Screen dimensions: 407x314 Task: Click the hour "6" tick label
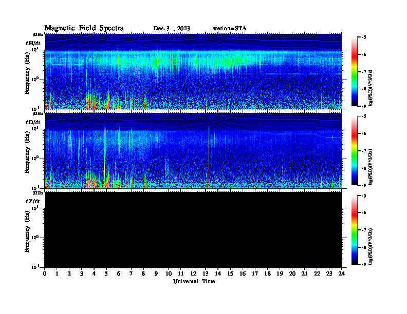[x=119, y=274]
